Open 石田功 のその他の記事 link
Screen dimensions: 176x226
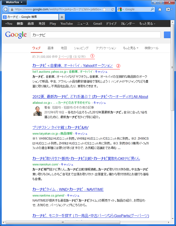click(x=79, y=107)
